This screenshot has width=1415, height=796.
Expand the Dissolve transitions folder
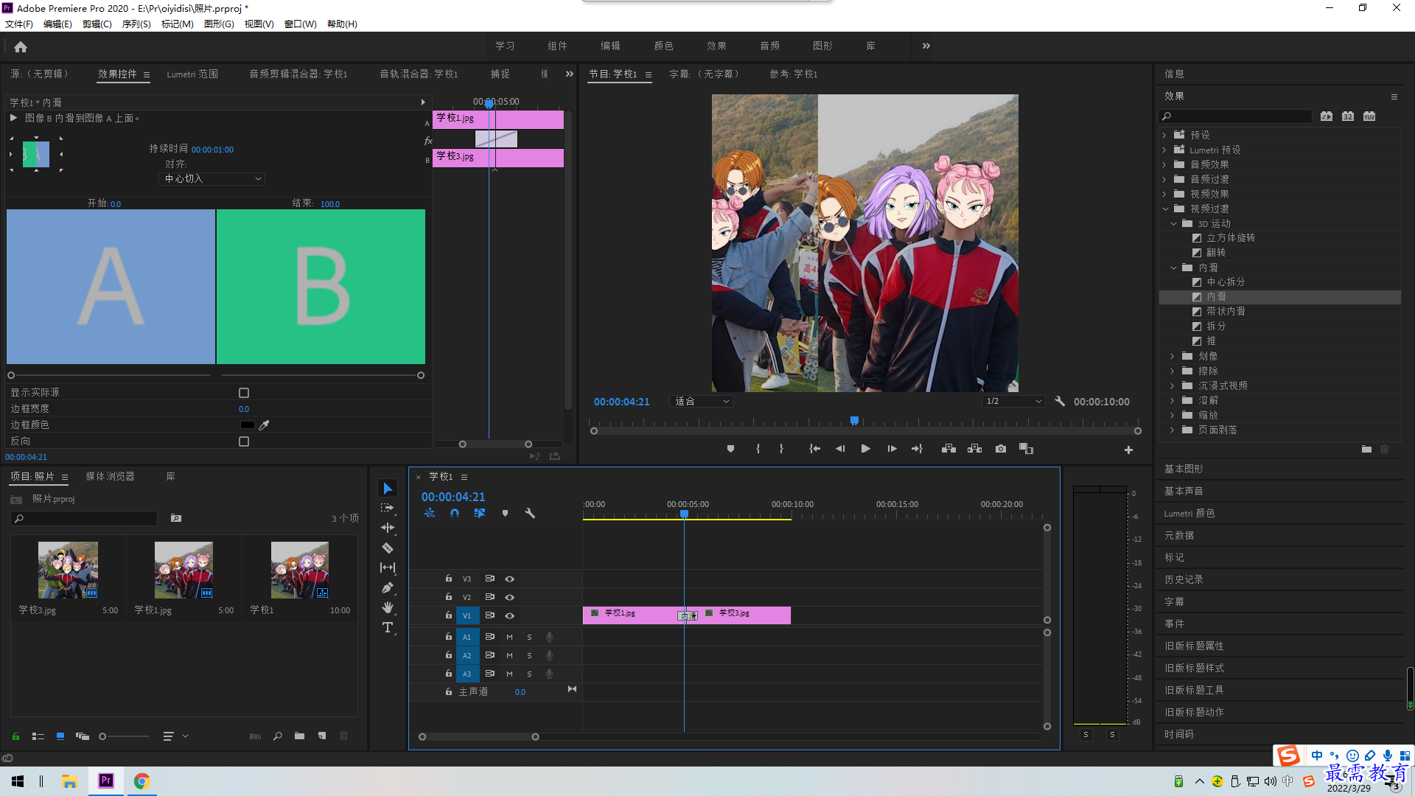(x=1173, y=401)
